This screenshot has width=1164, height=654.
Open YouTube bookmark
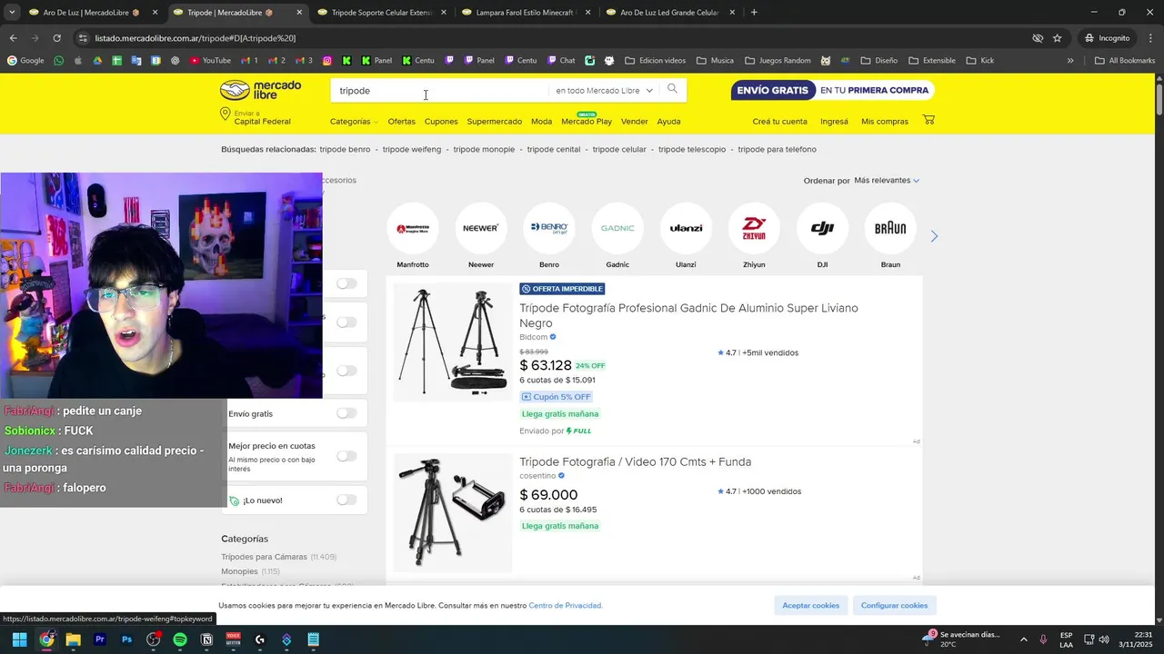pyautogui.click(x=210, y=61)
